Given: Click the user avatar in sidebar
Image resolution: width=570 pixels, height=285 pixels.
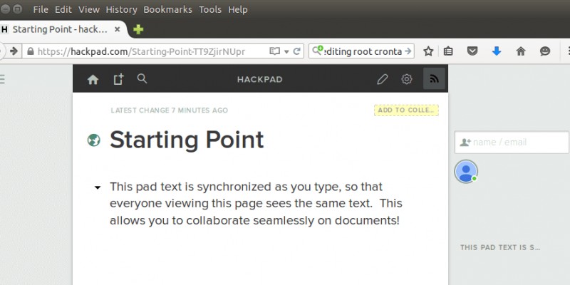Looking at the screenshot, I should pos(466,172).
